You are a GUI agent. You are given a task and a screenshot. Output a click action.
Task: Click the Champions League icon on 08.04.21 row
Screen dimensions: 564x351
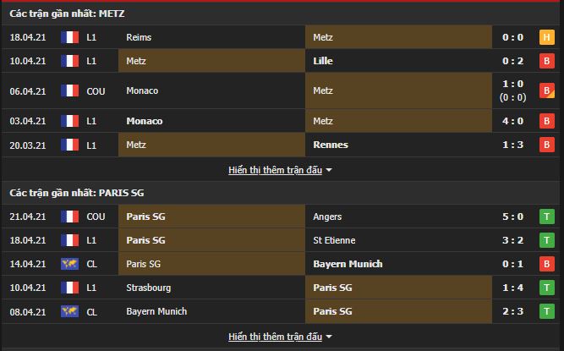point(69,311)
